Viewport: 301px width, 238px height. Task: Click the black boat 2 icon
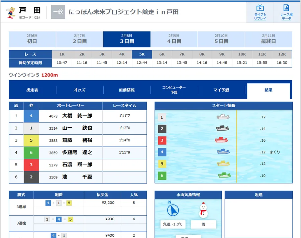(222, 129)
